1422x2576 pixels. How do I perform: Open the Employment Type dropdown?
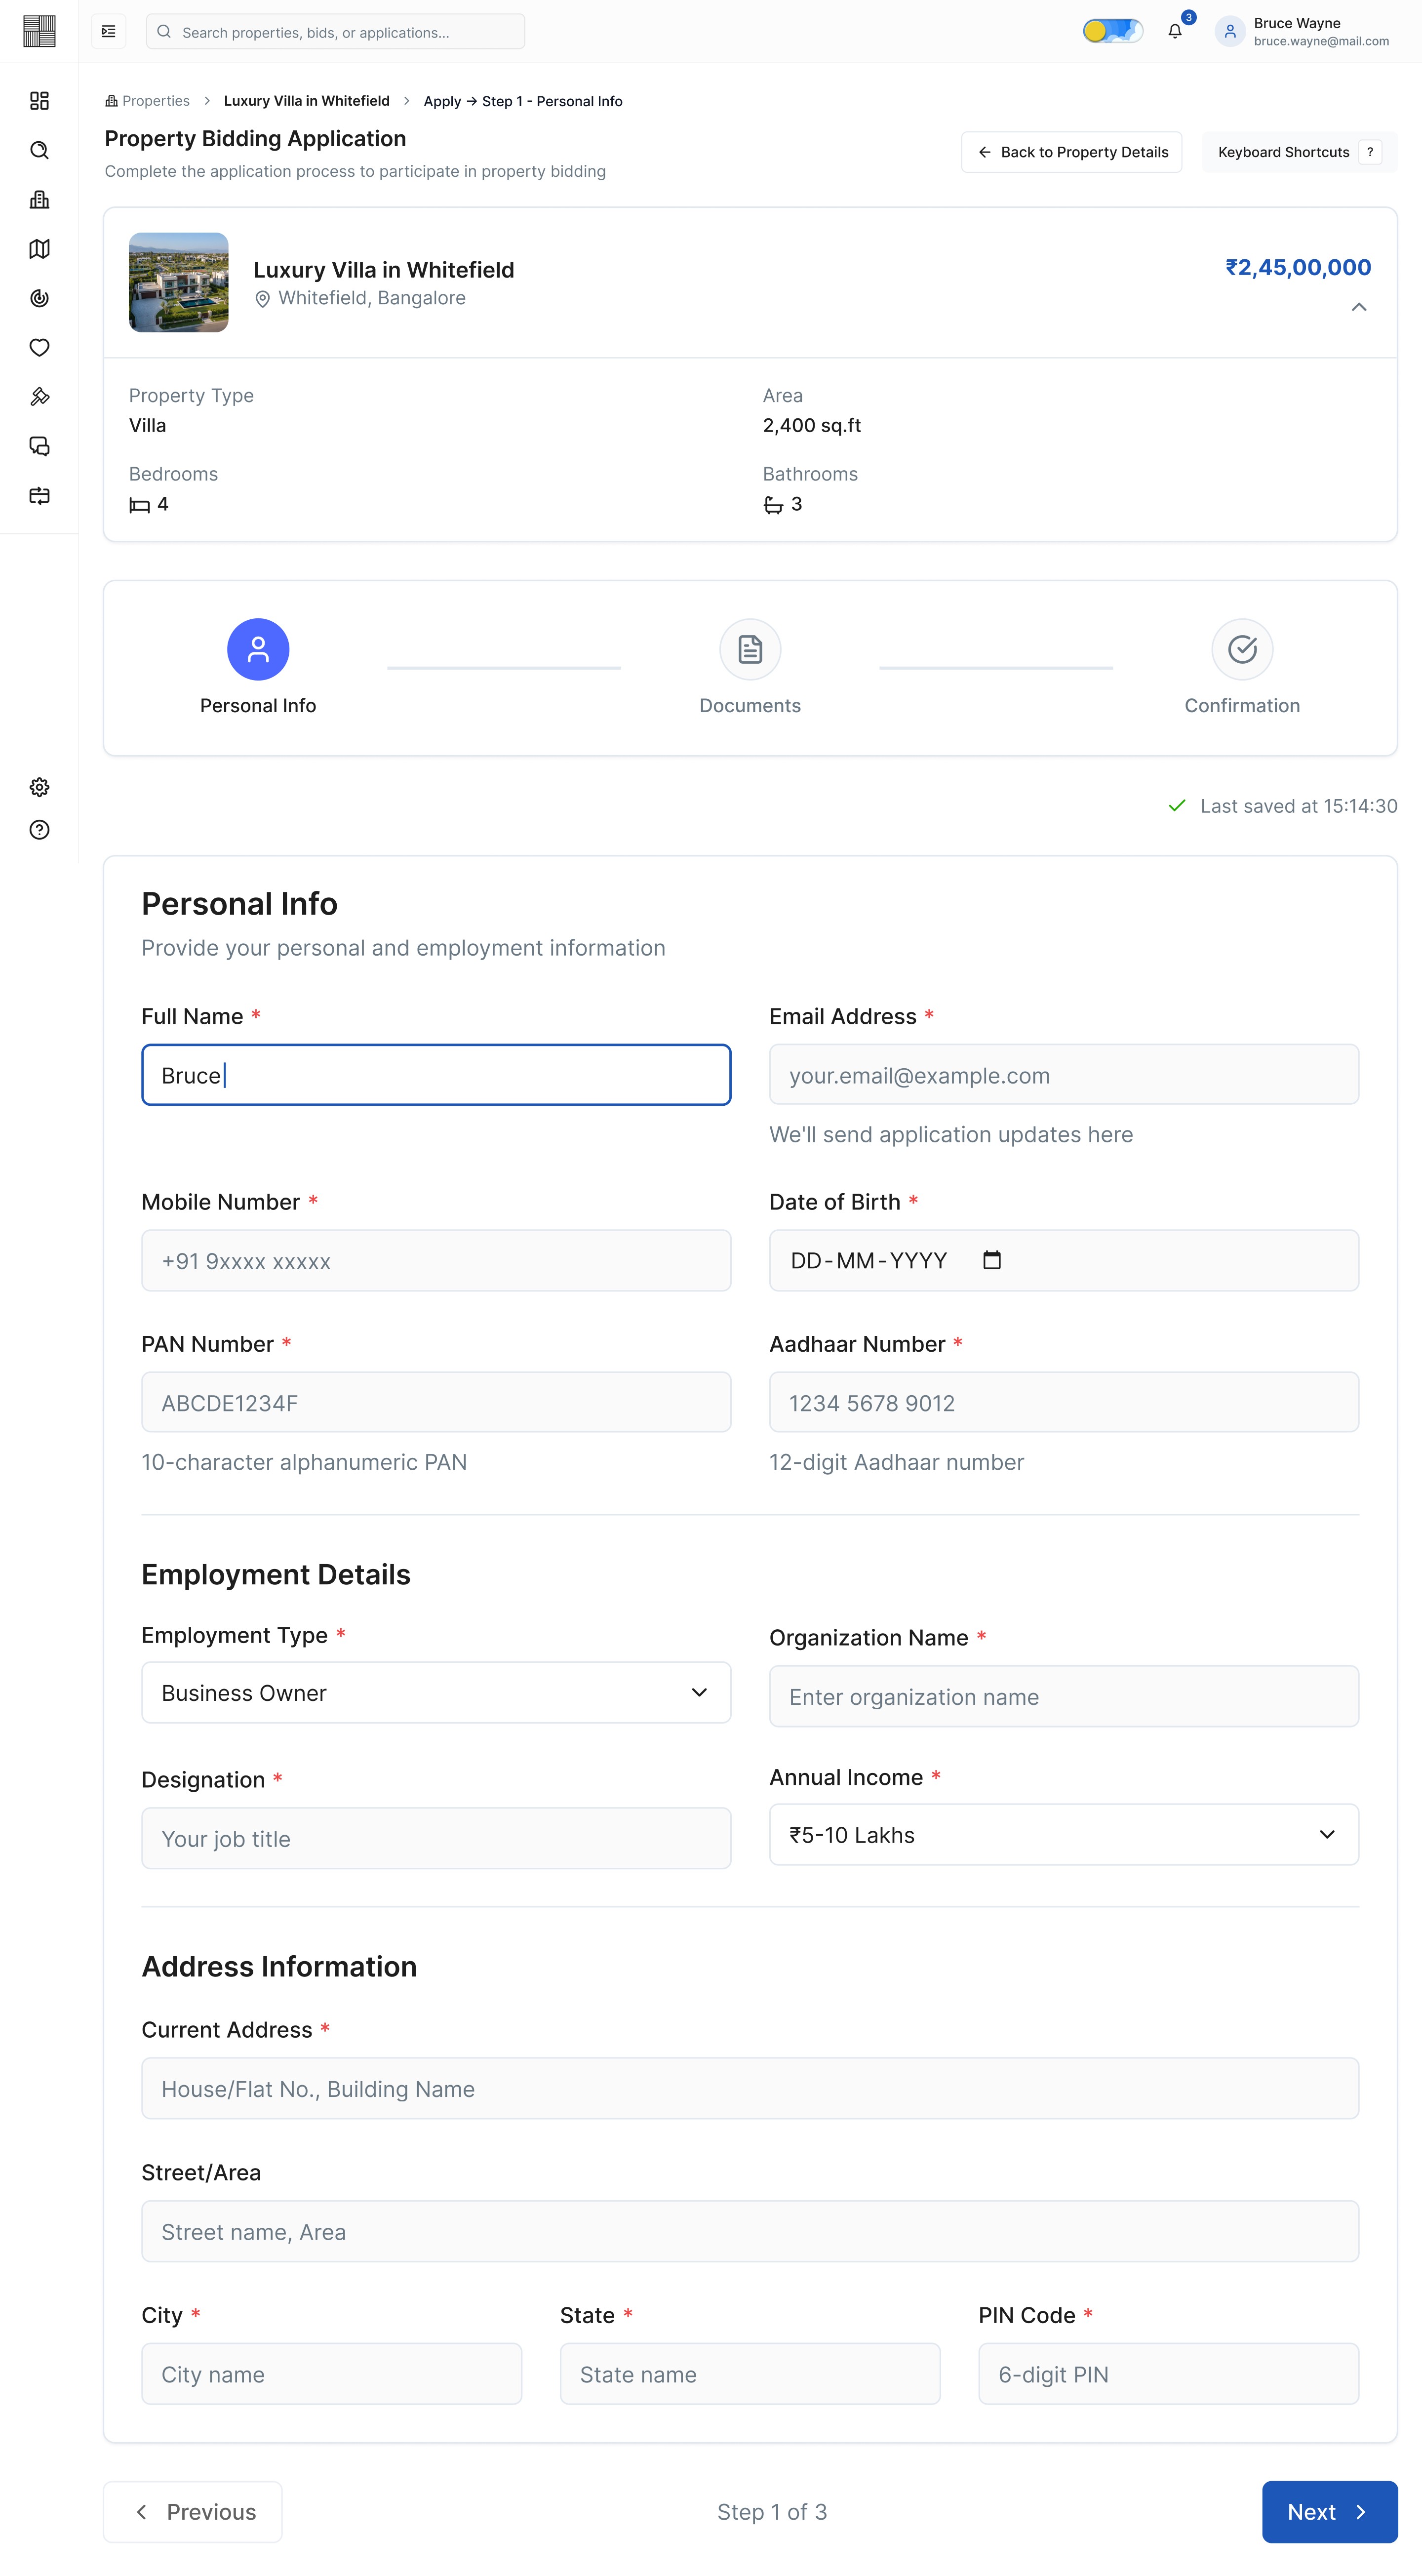(436, 1692)
